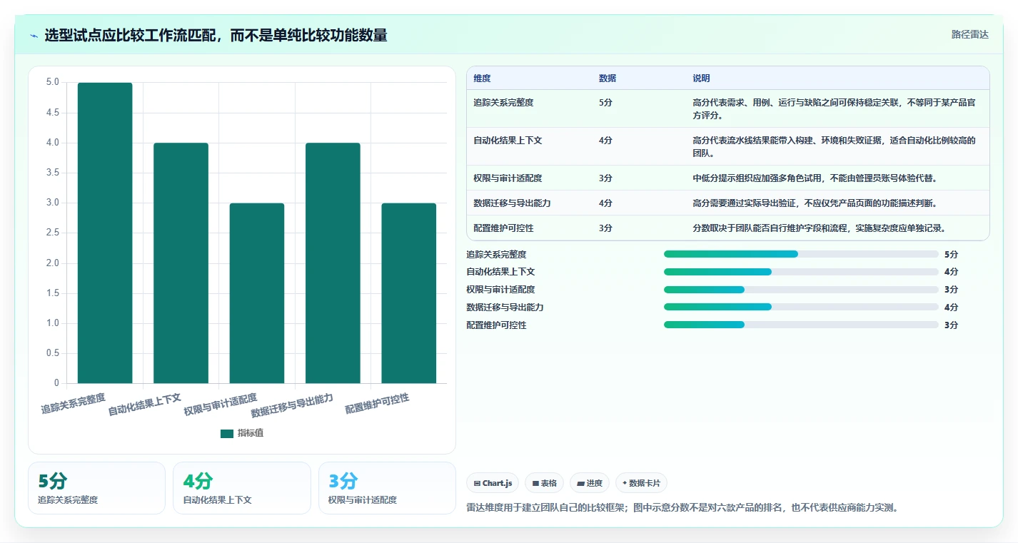The width and height of the screenshot is (1018, 543).
Task: Click the lightning icon beside the title
Action: pyautogui.click(x=34, y=36)
